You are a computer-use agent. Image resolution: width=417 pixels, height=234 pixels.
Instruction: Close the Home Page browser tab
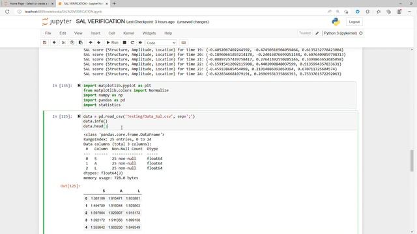pos(52,4)
